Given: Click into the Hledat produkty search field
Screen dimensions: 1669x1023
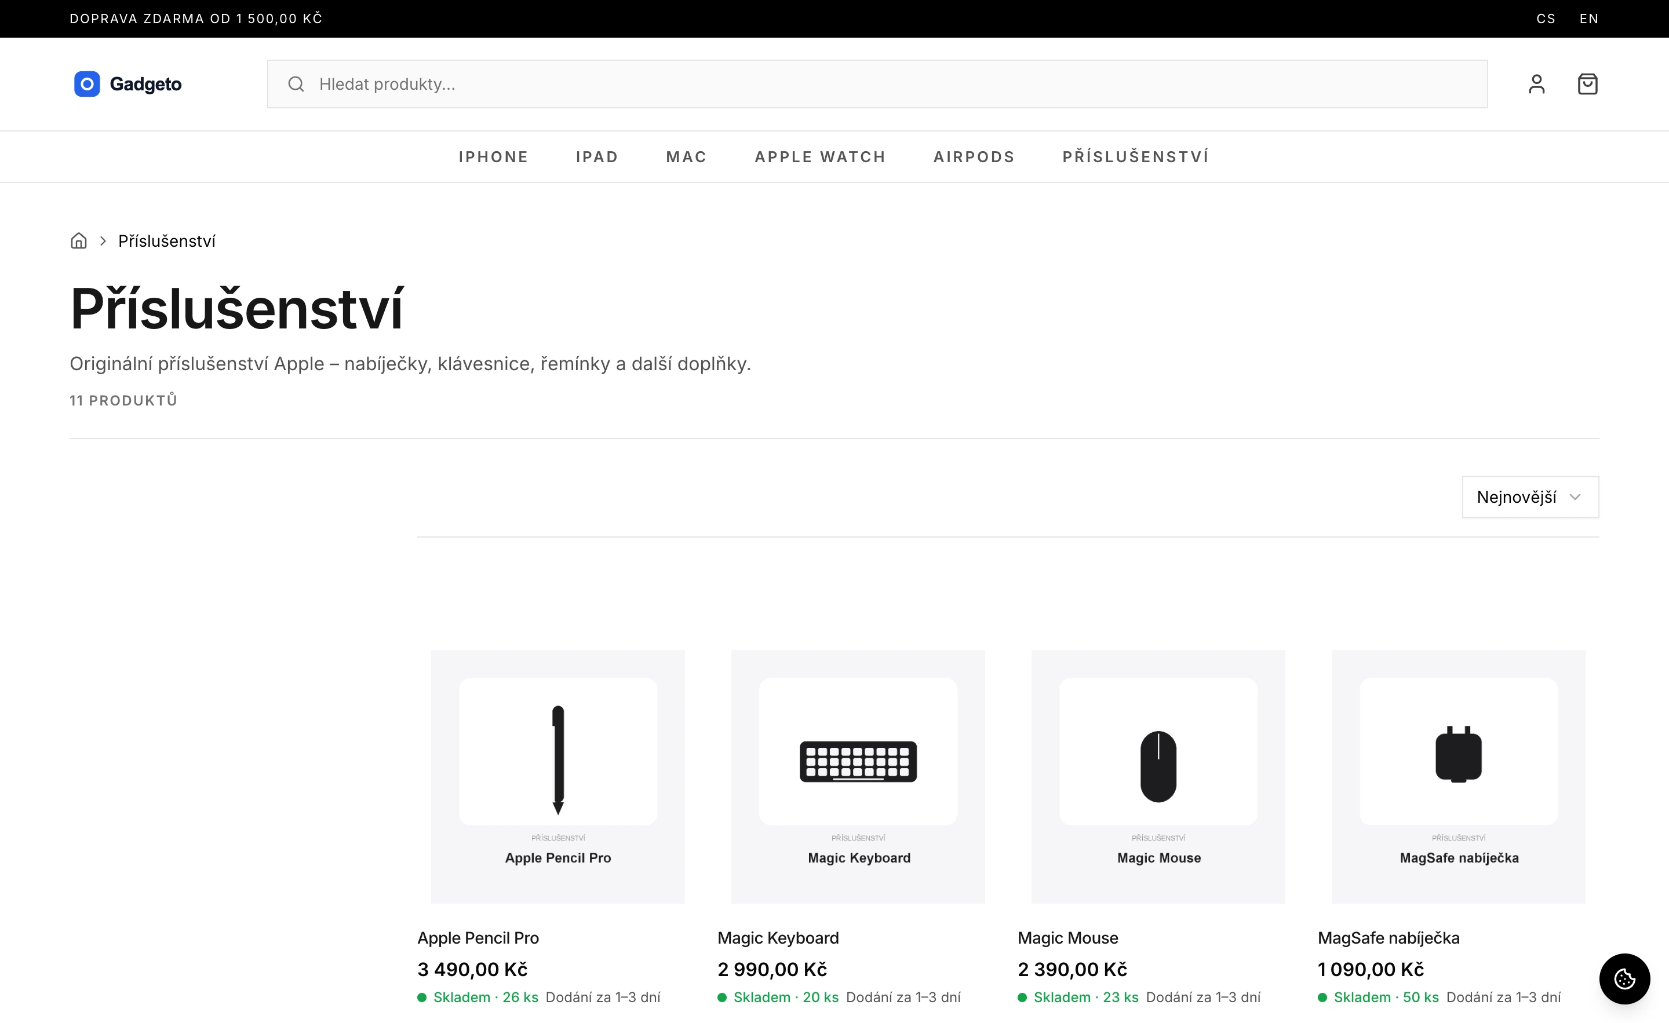Looking at the screenshot, I should [x=877, y=84].
